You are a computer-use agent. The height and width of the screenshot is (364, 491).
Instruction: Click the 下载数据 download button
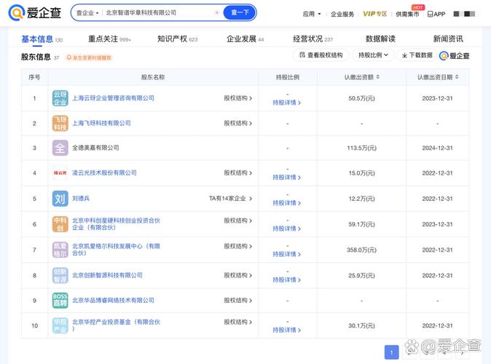coord(417,55)
